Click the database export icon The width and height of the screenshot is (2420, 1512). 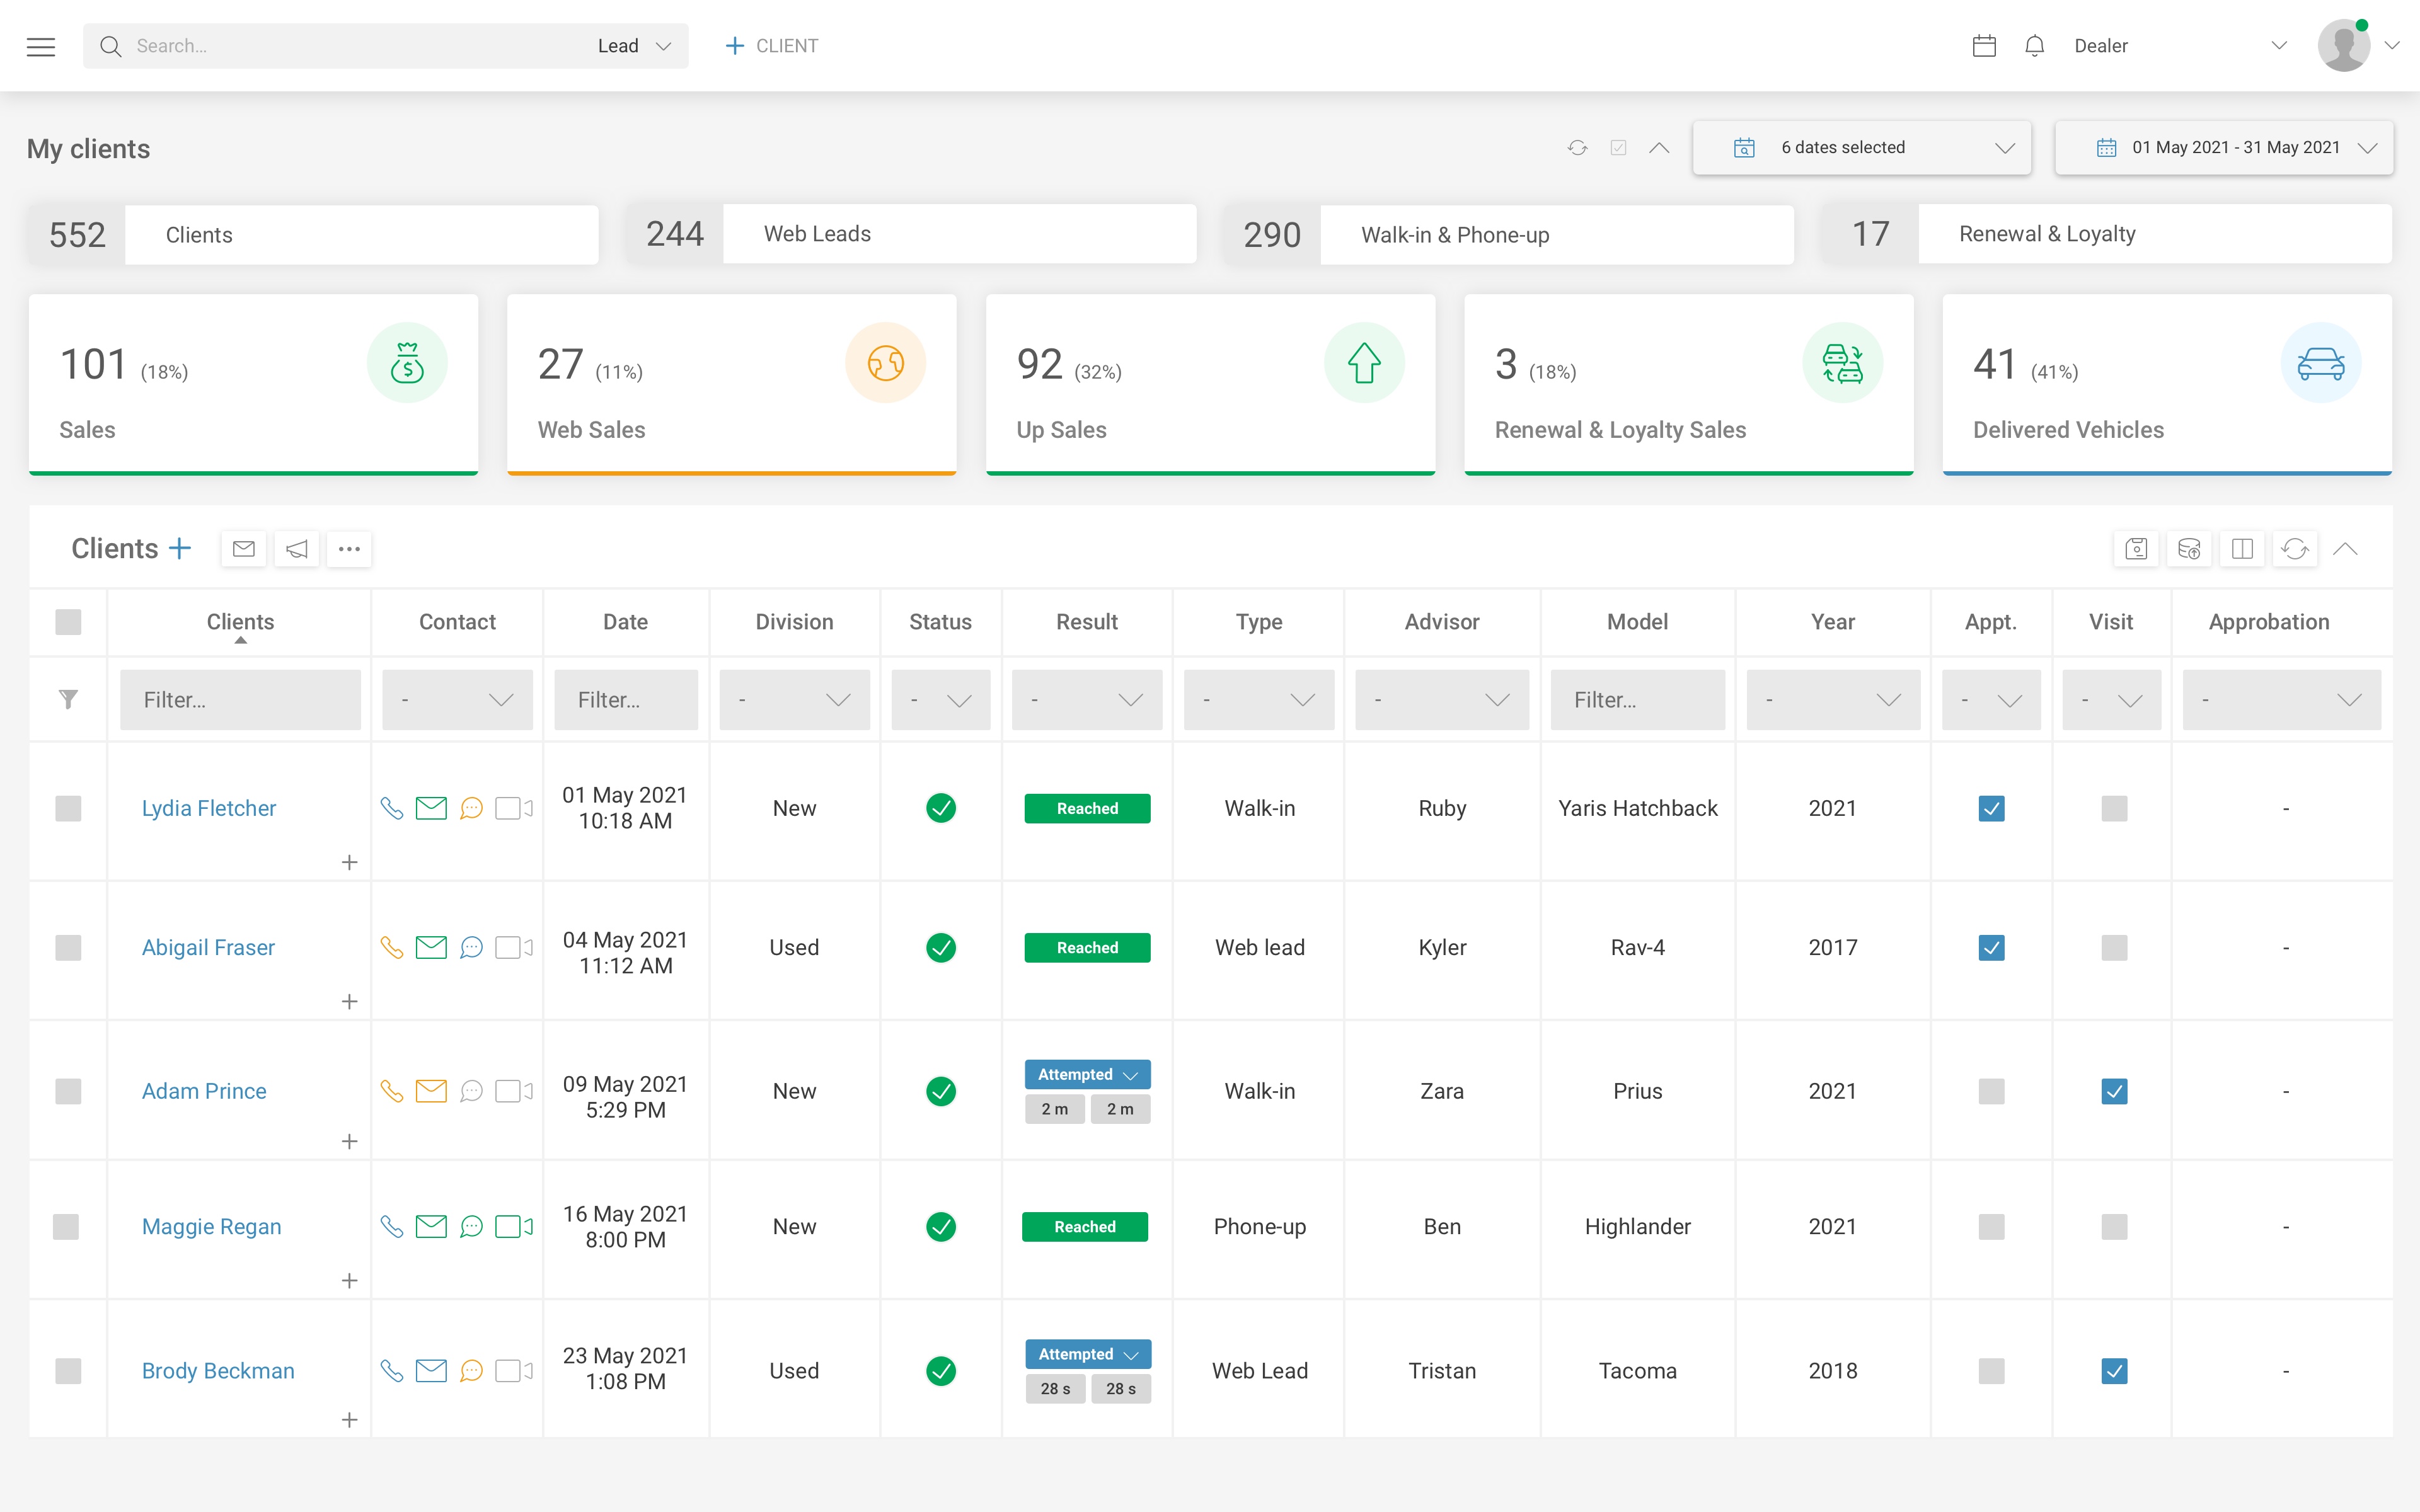2190,548
